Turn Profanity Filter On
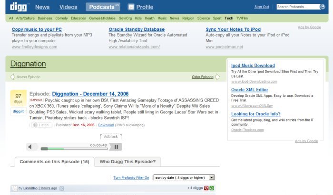The height and width of the screenshot is (195, 333). (x=131, y=177)
